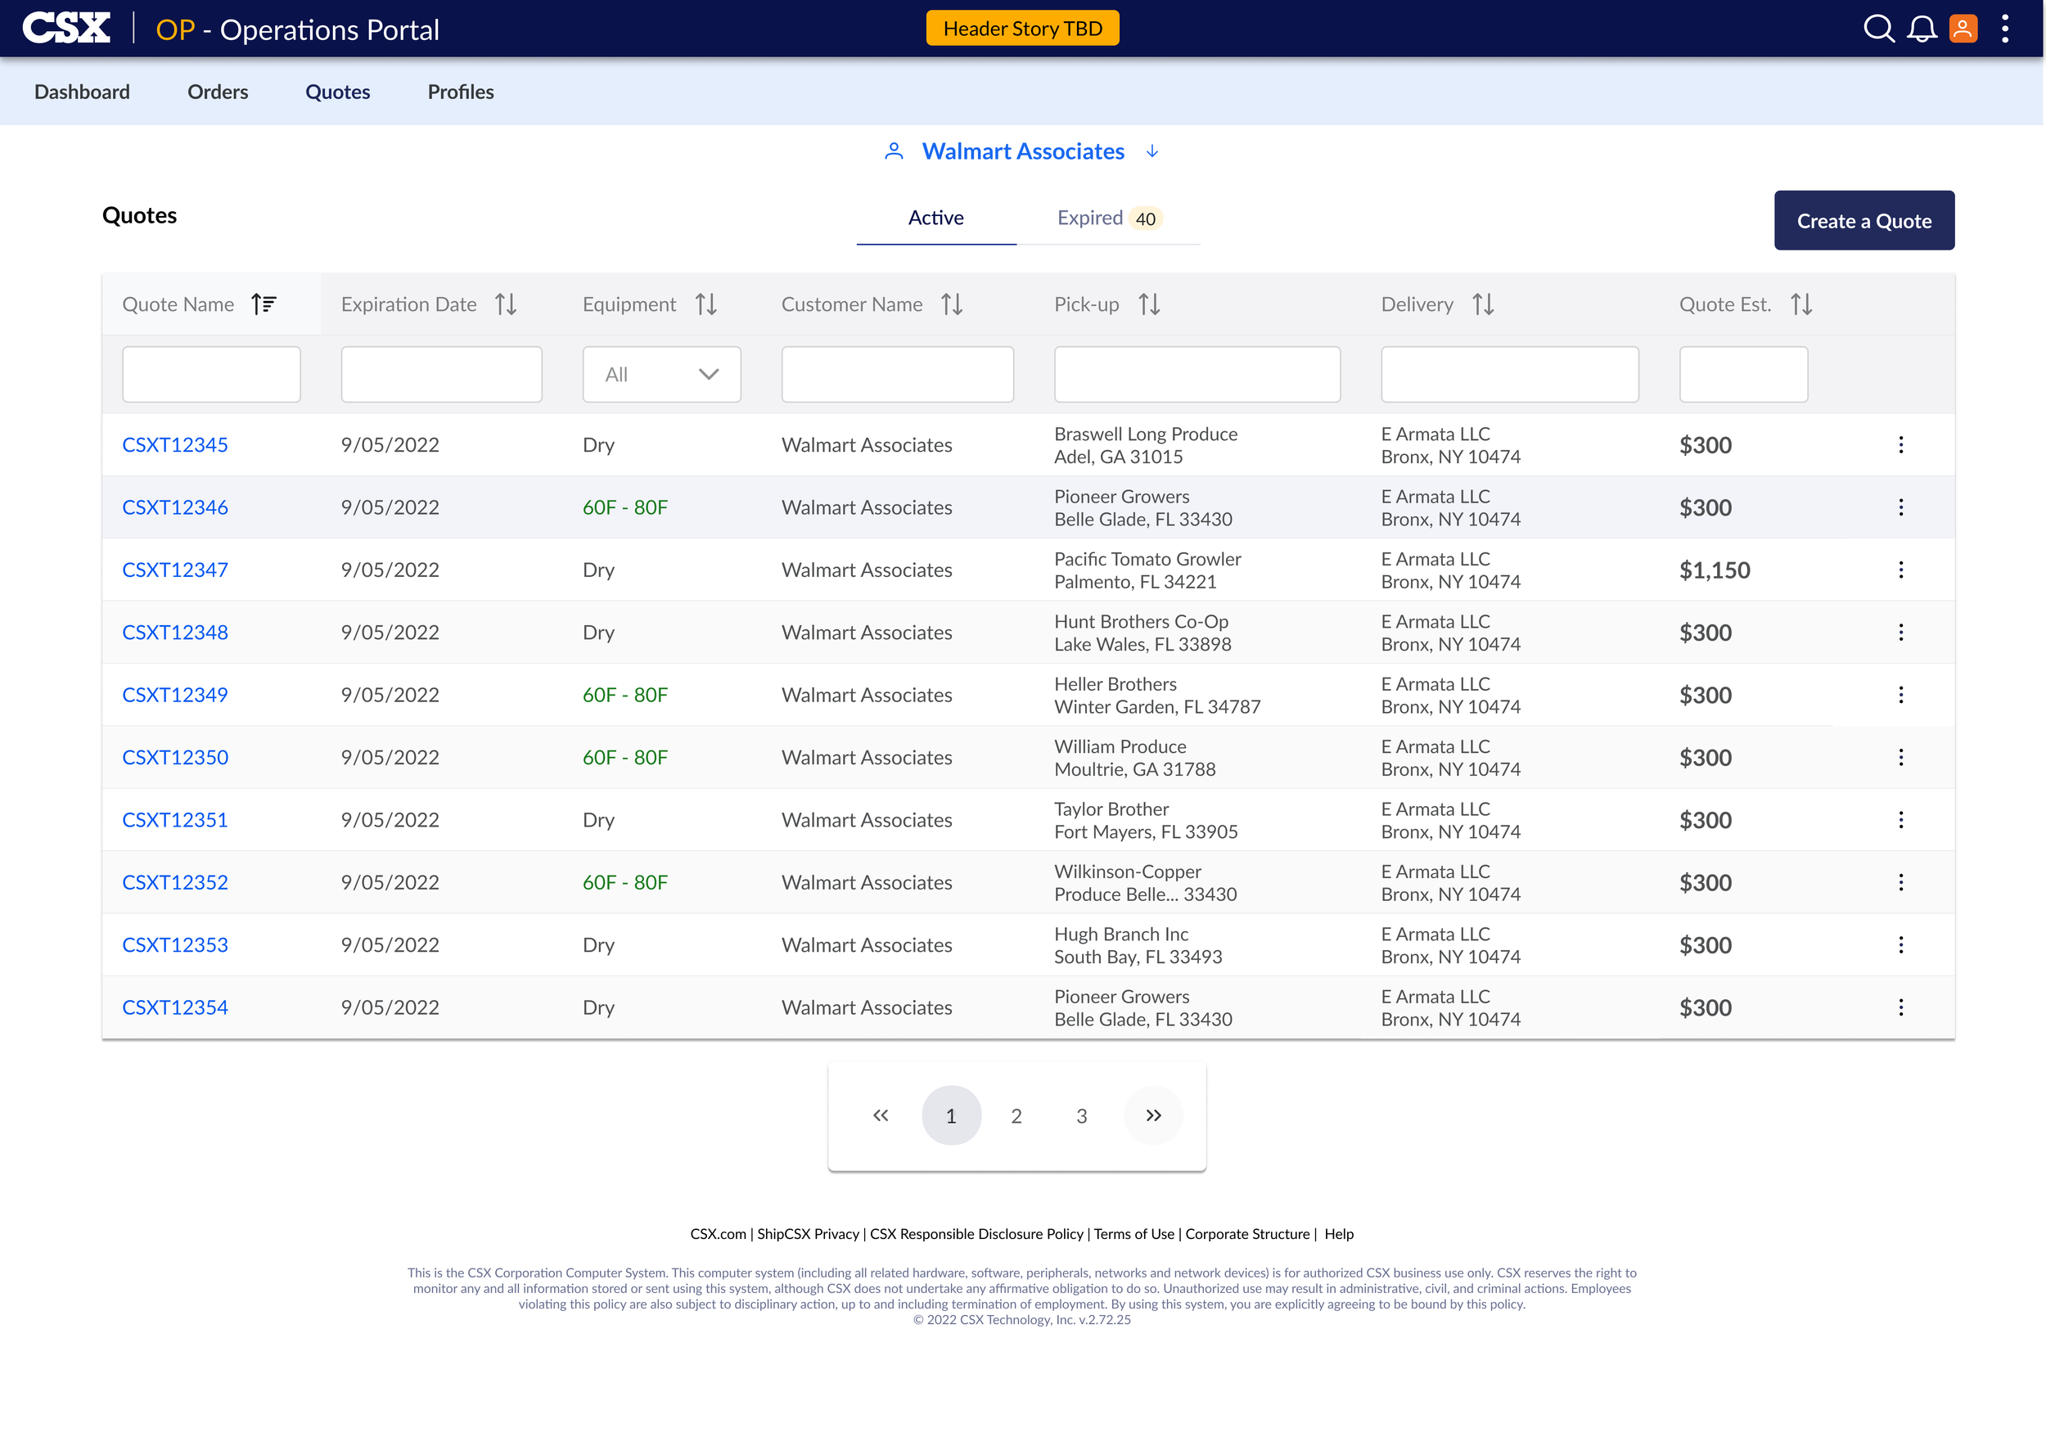Go to next pages double-chevron
Image resolution: width=2046 pixels, height=1455 pixels.
[1153, 1115]
